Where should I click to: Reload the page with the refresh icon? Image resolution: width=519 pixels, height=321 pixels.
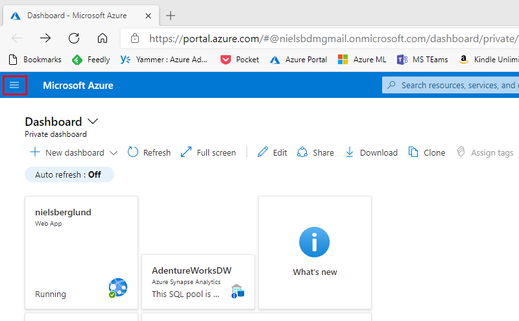click(x=74, y=38)
